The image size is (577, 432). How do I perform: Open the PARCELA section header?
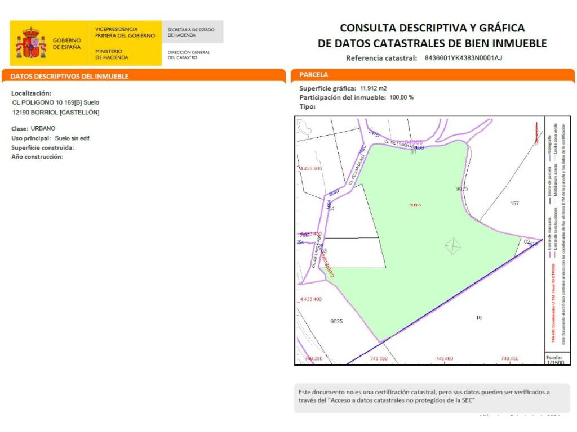[314, 74]
